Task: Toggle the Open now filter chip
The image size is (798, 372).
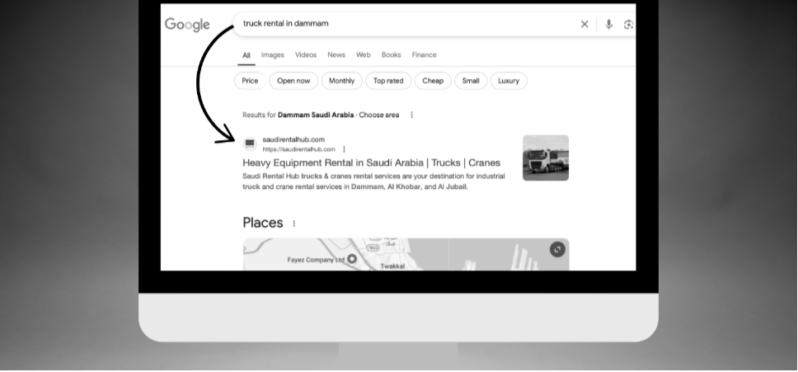Action: point(293,80)
